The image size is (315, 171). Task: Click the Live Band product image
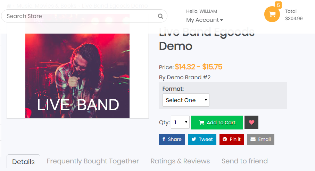pos(77,76)
